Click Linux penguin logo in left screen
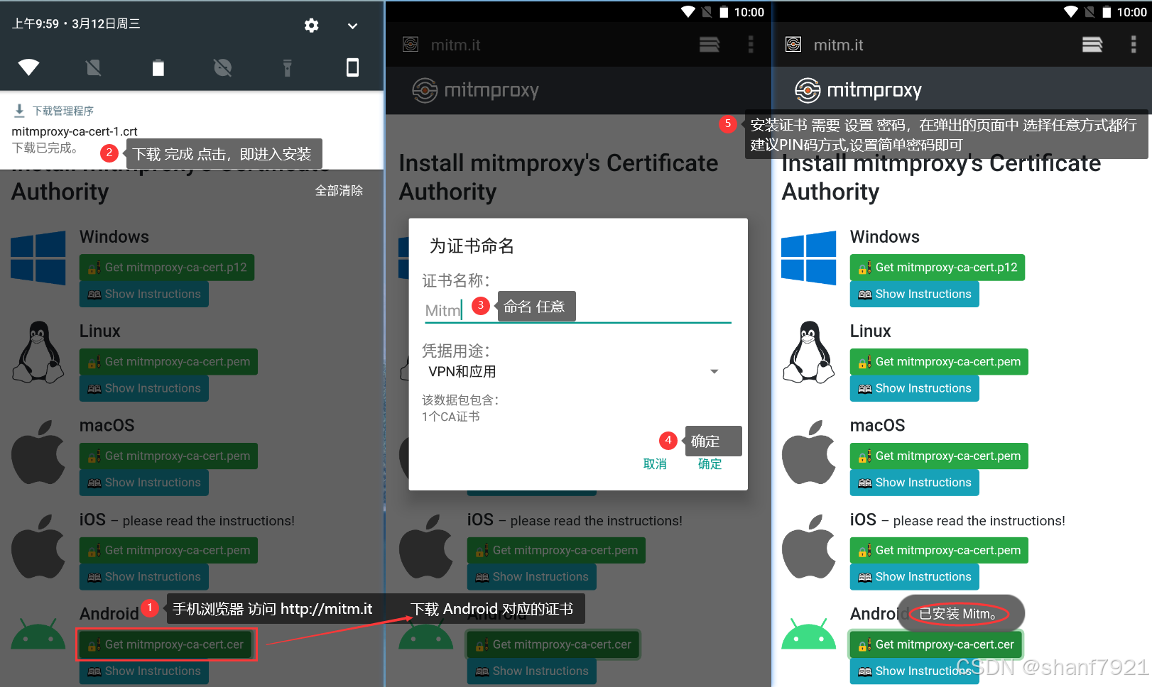The height and width of the screenshot is (687, 1152). click(38, 352)
